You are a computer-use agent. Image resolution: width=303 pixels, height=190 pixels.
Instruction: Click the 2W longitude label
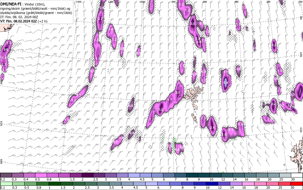click(268, 2)
